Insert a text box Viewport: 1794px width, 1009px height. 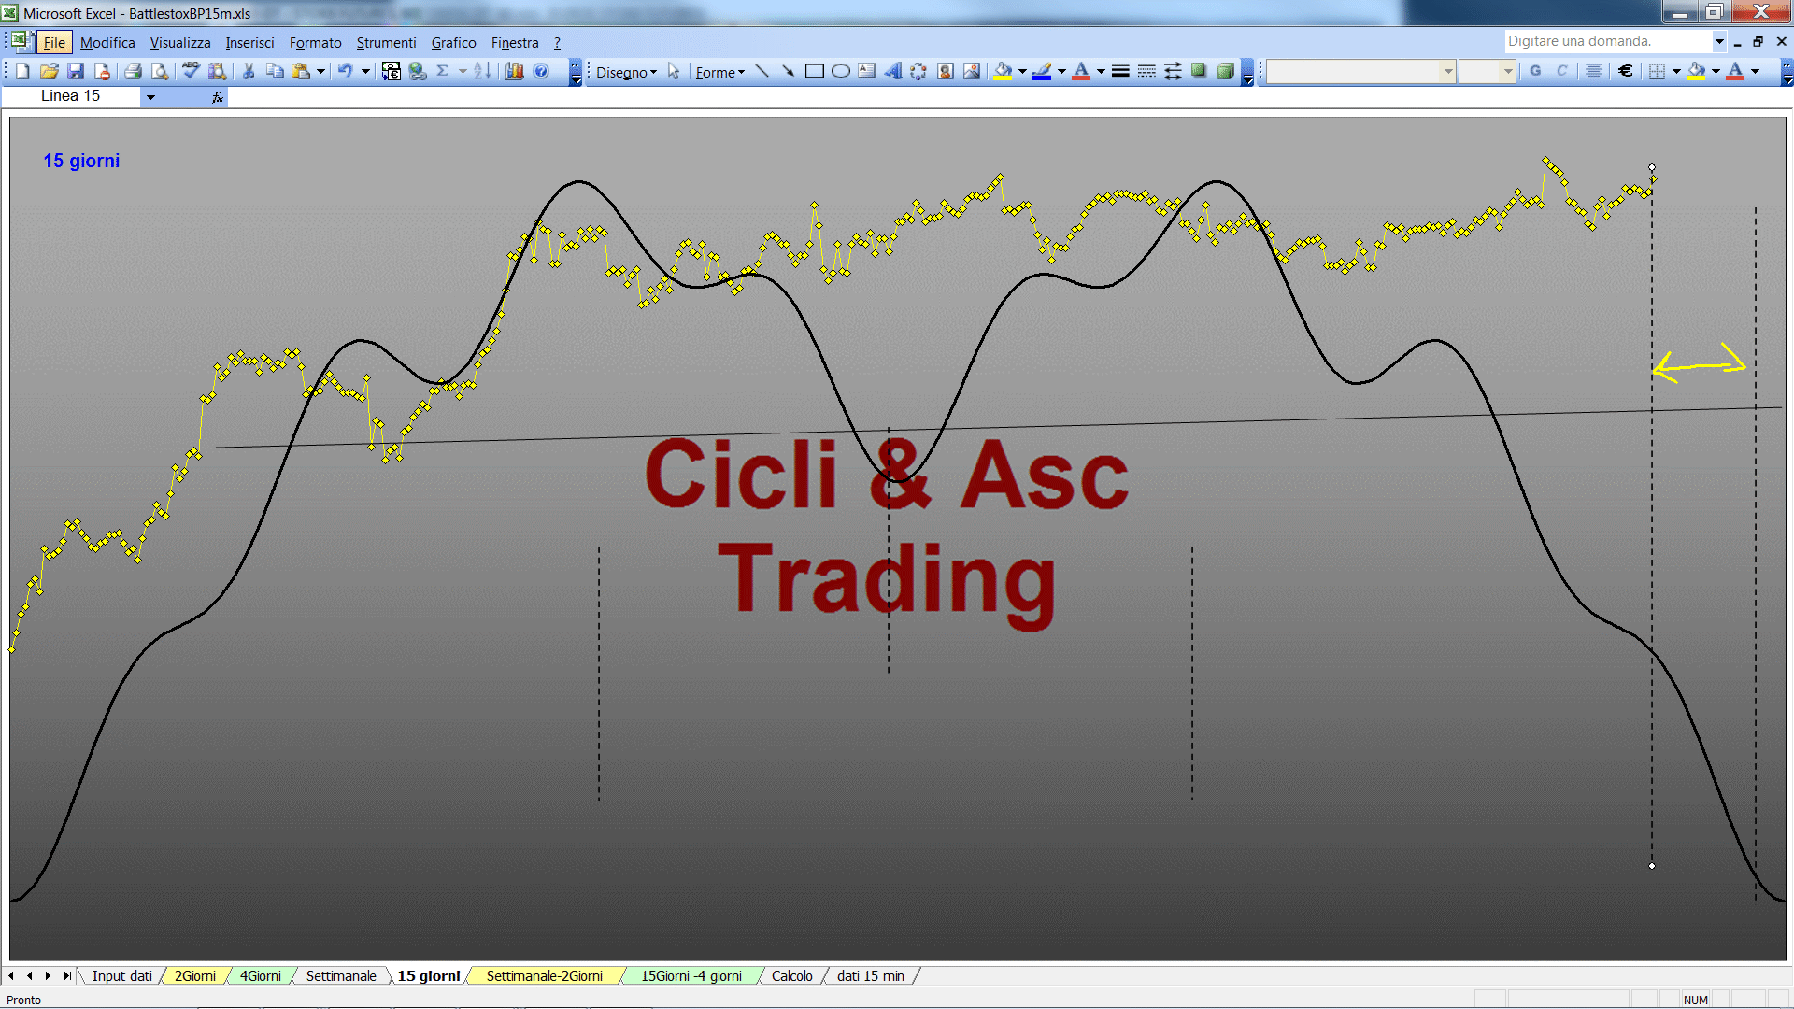[x=867, y=71]
